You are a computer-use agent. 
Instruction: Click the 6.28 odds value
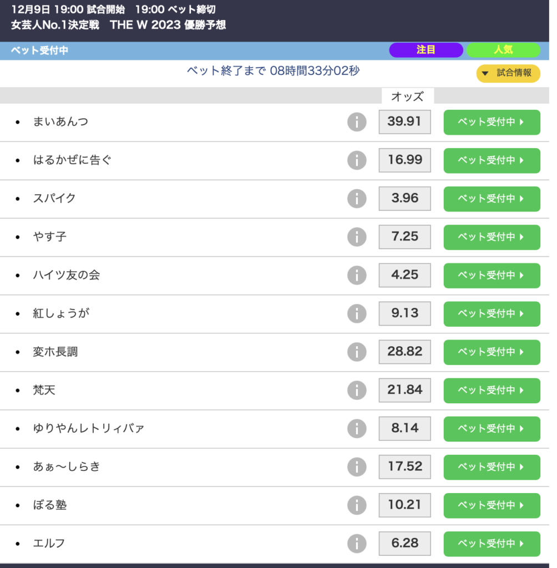tap(404, 543)
